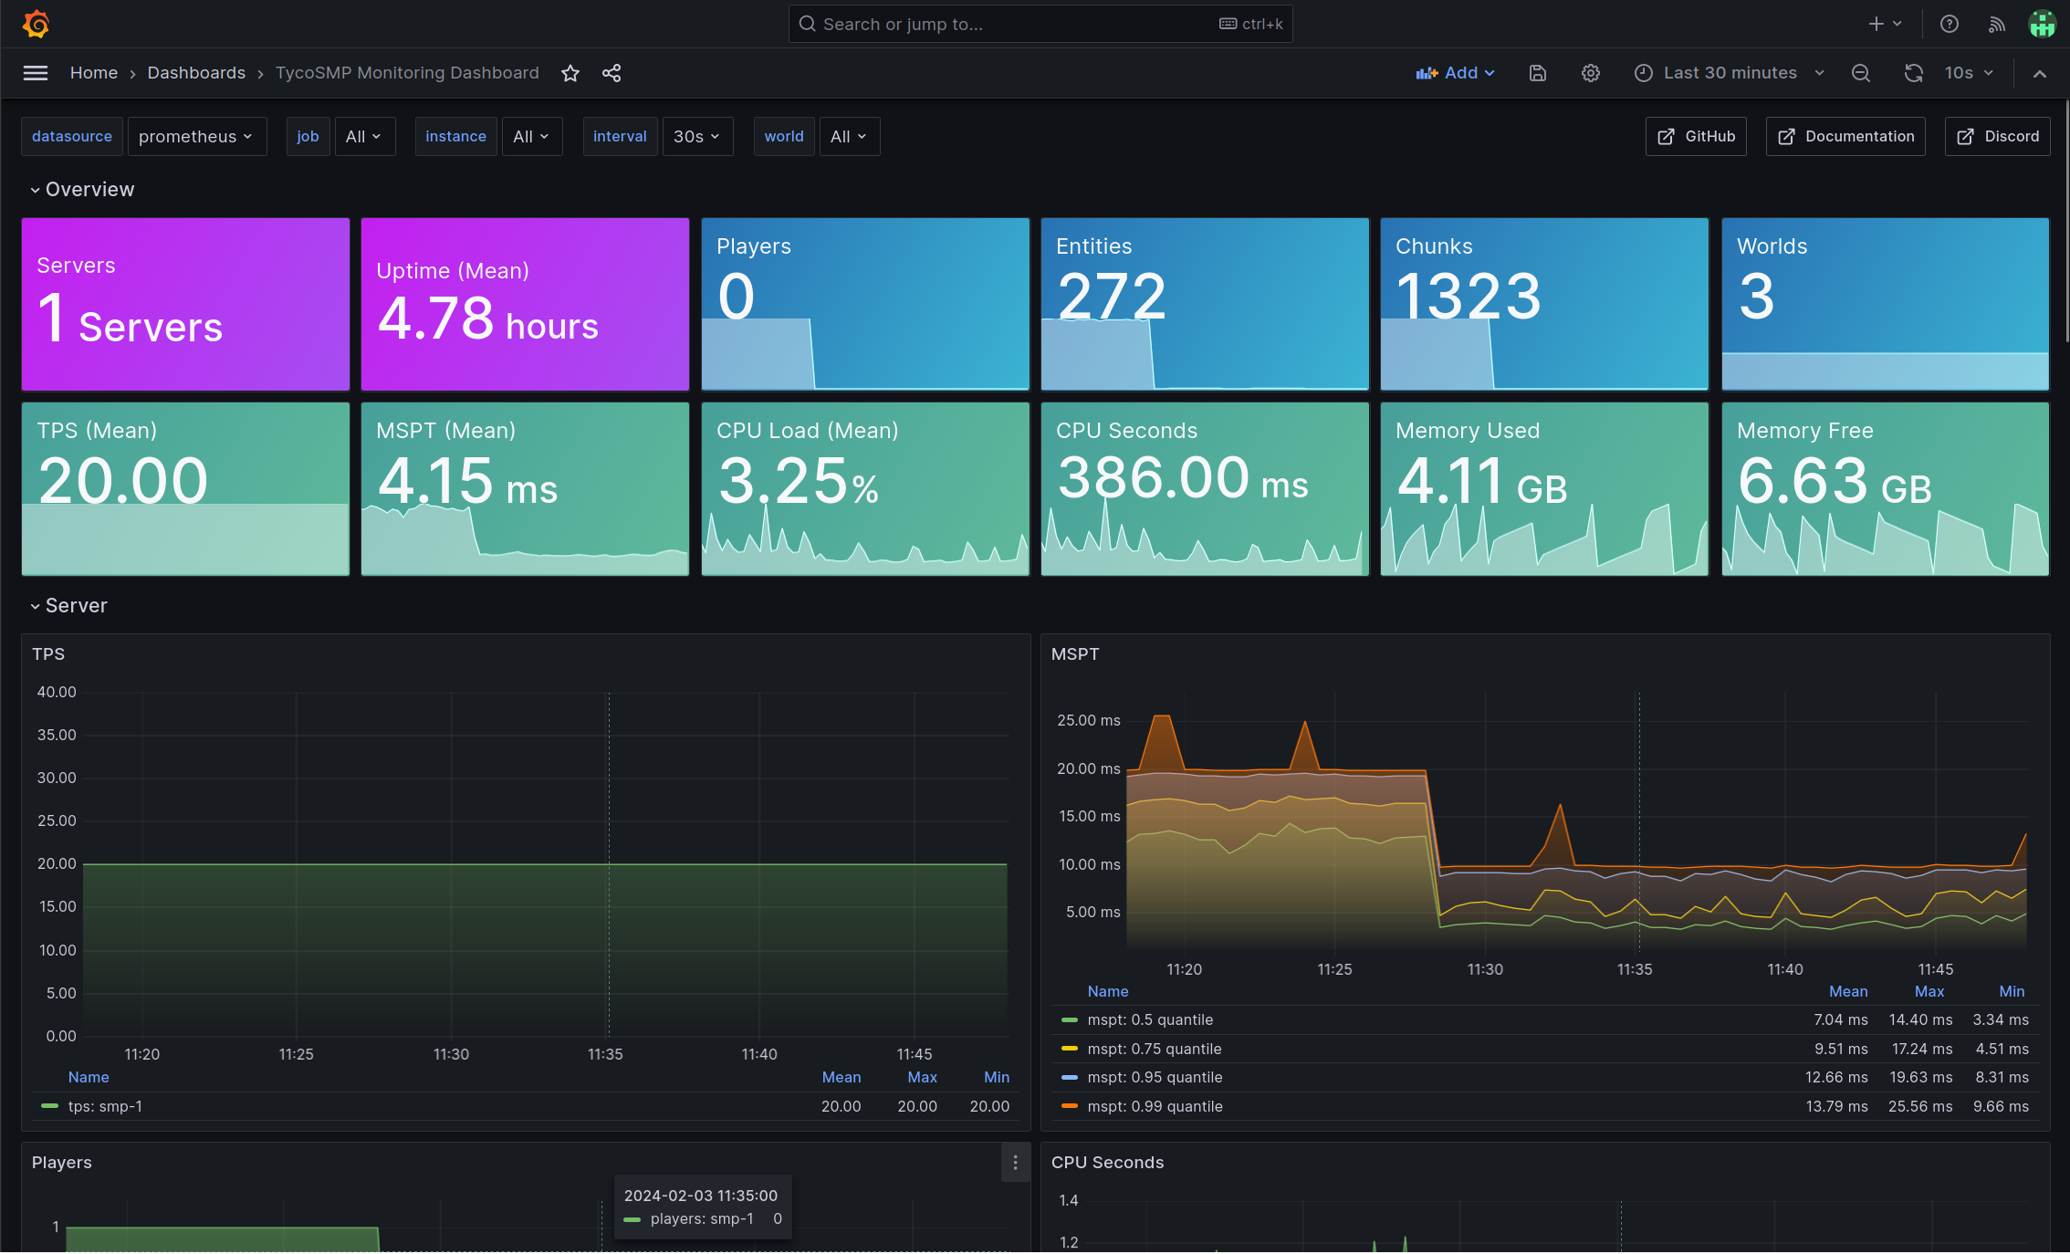Star the dashboard as favorite

(x=570, y=73)
